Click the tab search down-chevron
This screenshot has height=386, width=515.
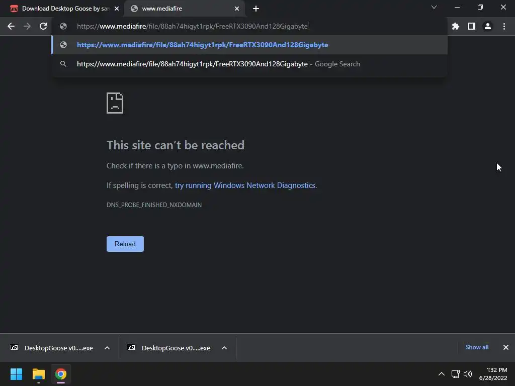(x=434, y=7)
